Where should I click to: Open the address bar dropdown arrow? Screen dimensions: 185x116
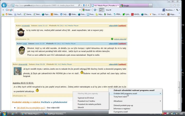click(x=81, y=5)
